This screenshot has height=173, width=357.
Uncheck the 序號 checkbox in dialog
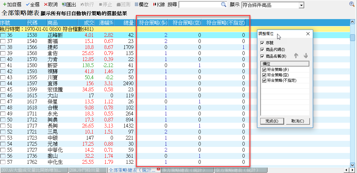click(262, 43)
